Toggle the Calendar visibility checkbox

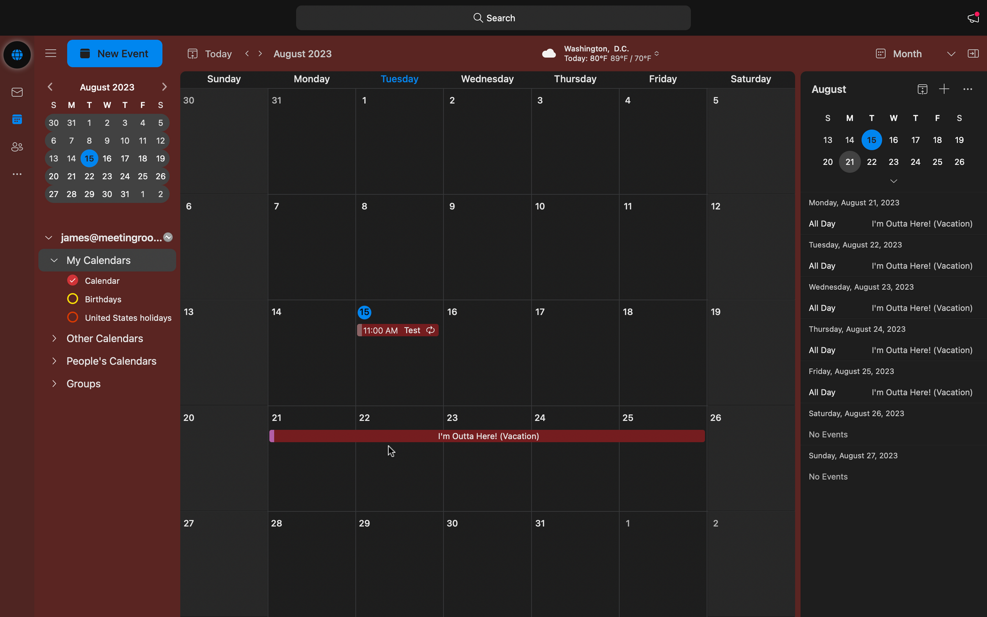click(x=72, y=280)
